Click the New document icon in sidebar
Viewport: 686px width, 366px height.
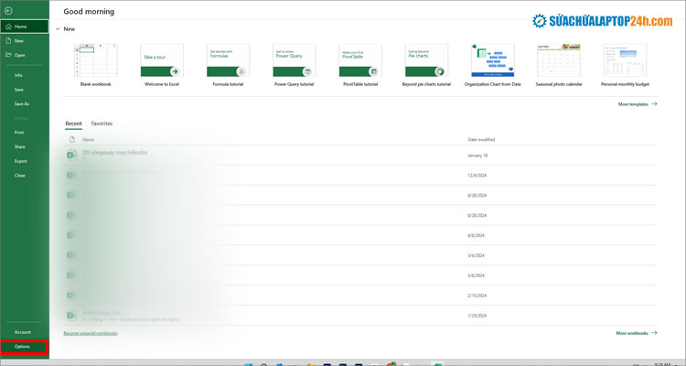coord(8,41)
